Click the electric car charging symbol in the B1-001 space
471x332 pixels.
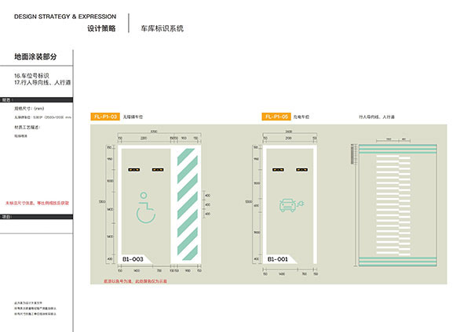[x=291, y=205]
